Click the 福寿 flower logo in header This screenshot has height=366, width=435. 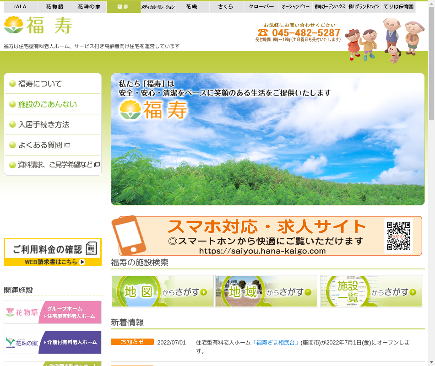click(14, 25)
